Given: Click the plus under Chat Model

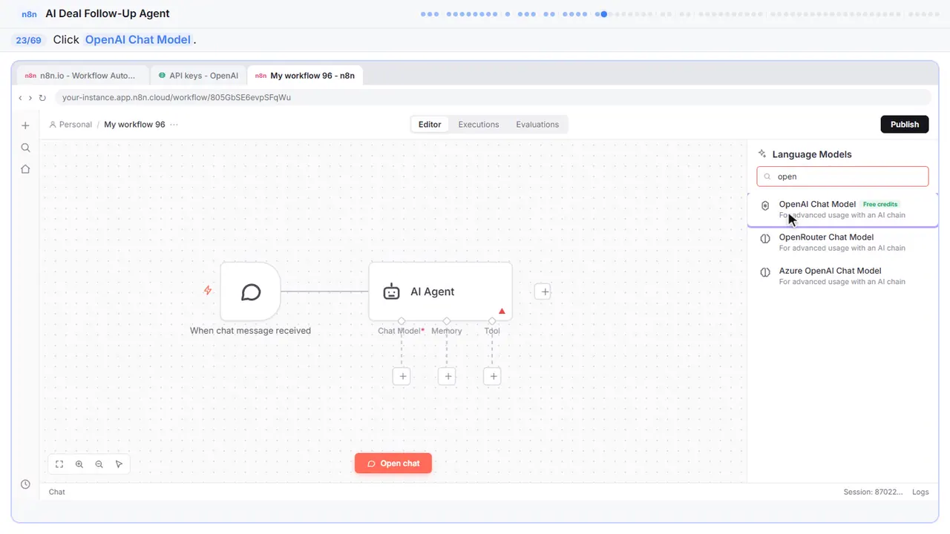Looking at the screenshot, I should [402, 377].
